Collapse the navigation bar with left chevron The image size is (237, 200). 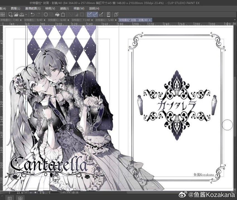[x=78, y=192]
